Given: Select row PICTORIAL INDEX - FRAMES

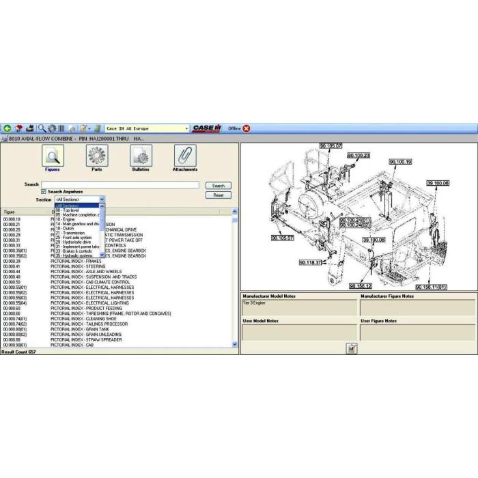Looking at the screenshot, I should (x=117, y=262).
